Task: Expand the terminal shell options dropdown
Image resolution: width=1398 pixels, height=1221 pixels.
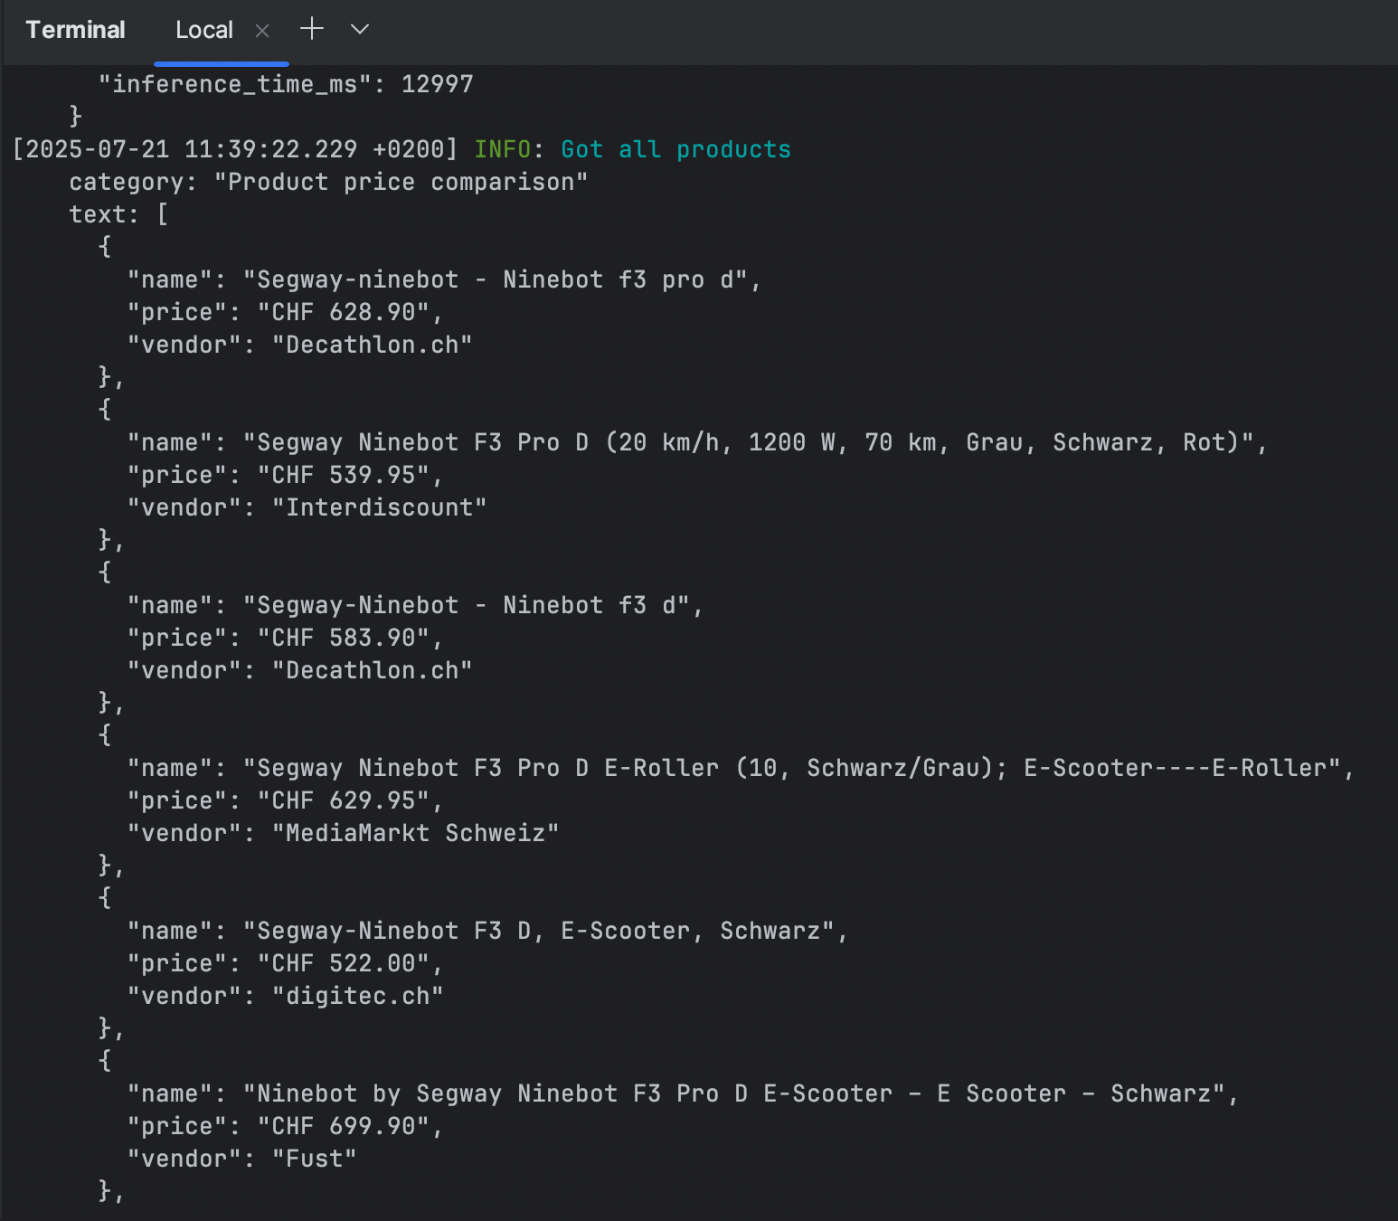Action: coord(360,29)
